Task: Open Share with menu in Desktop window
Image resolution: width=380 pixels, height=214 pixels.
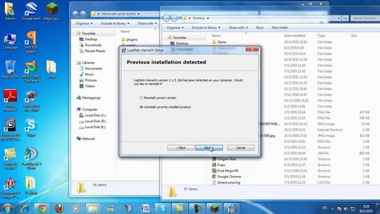Action: [238, 28]
